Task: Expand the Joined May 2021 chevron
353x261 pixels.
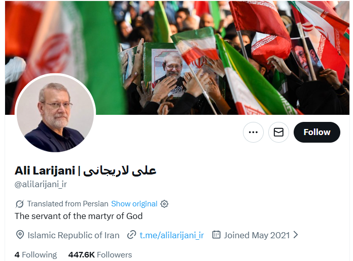Action: (x=296, y=235)
